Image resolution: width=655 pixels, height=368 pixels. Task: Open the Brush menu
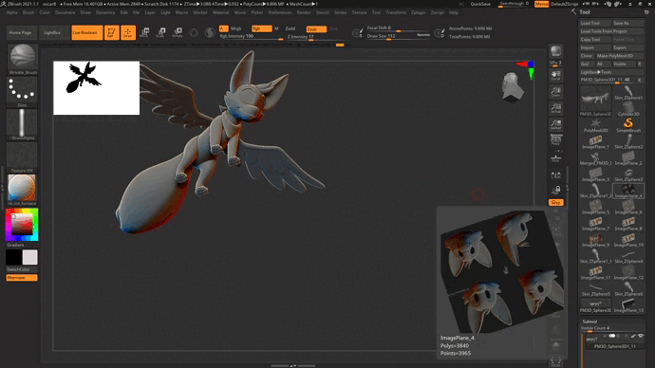[x=28, y=12]
